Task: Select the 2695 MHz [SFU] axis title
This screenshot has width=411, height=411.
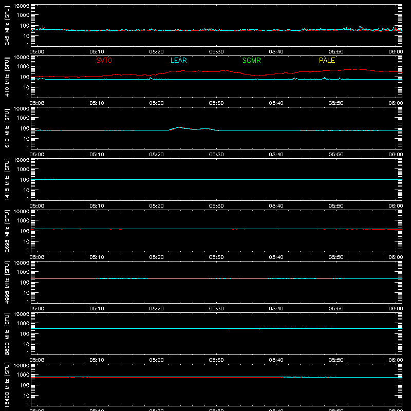Action: tap(7, 231)
